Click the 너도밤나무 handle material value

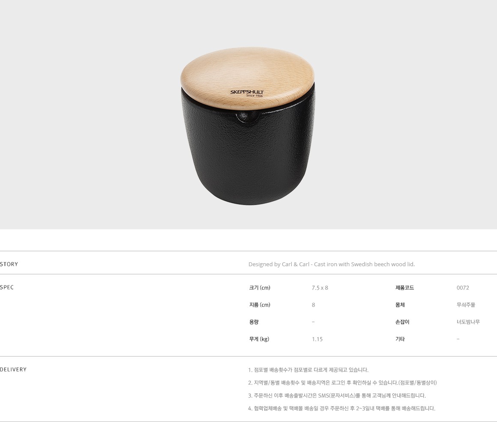click(x=468, y=322)
